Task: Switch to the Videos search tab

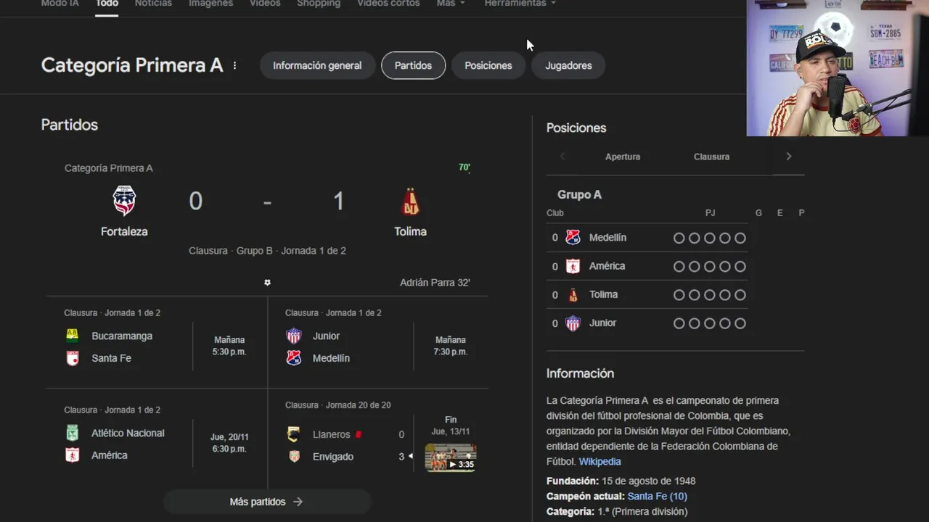Action: pyautogui.click(x=265, y=4)
